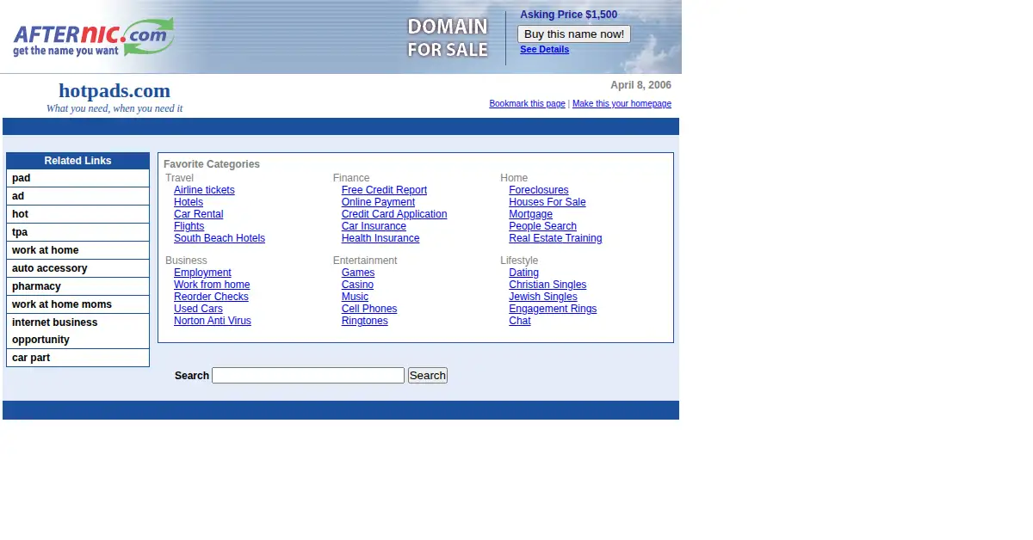The width and height of the screenshot is (1033, 540).
Task: Open the Norton Anti Virus link
Action: tap(213, 321)
